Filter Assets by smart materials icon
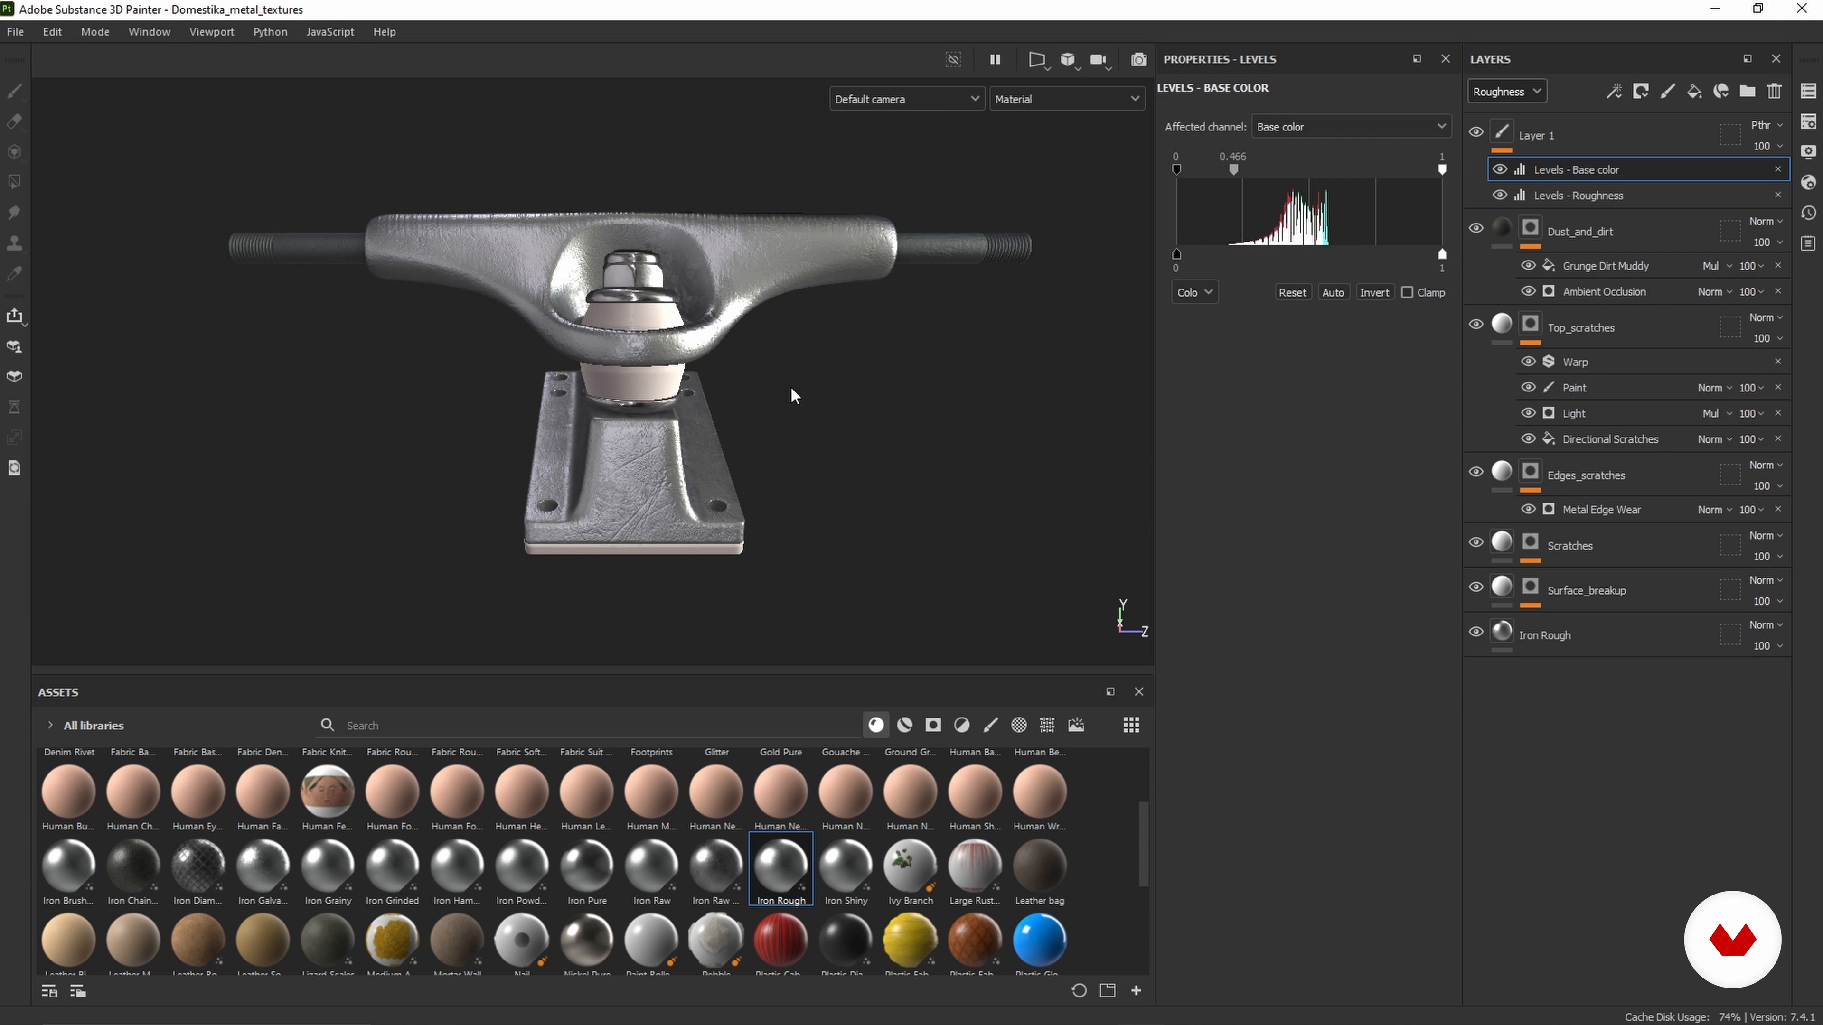1823x1025 pixels. pos(904,725)
